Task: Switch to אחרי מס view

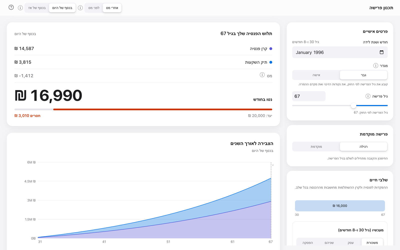Action: tap(112, 8)
